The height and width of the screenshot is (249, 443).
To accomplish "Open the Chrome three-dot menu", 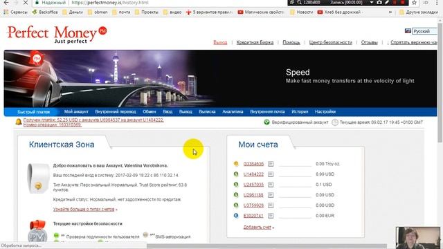I will point(437,3).
